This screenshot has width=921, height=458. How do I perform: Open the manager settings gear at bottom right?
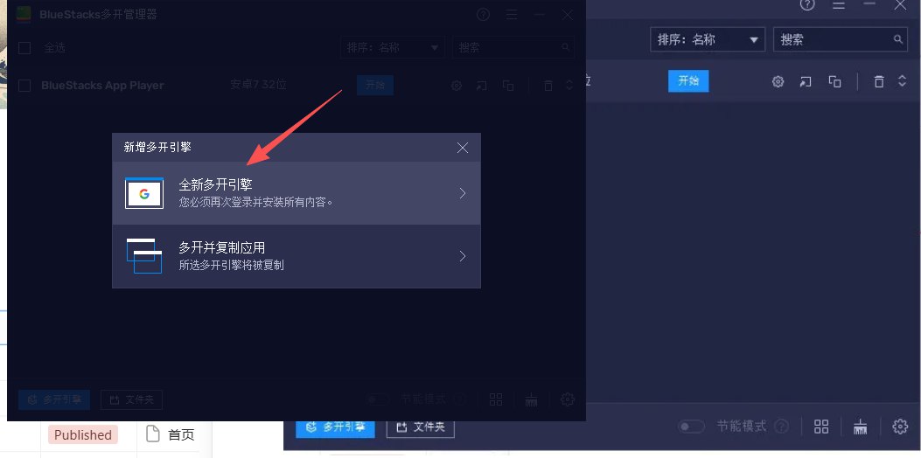900,427
